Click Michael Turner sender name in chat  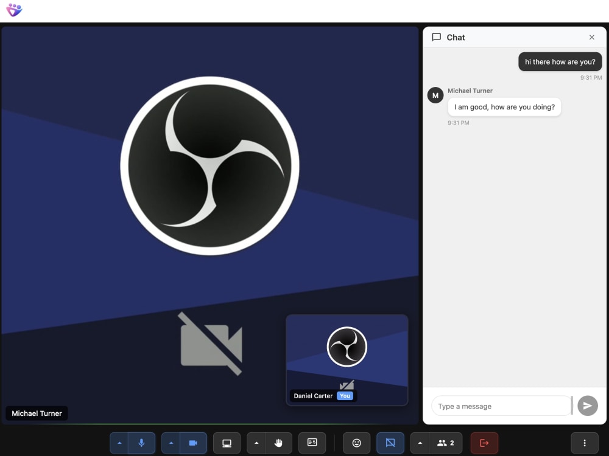click(x=470, y=91)
